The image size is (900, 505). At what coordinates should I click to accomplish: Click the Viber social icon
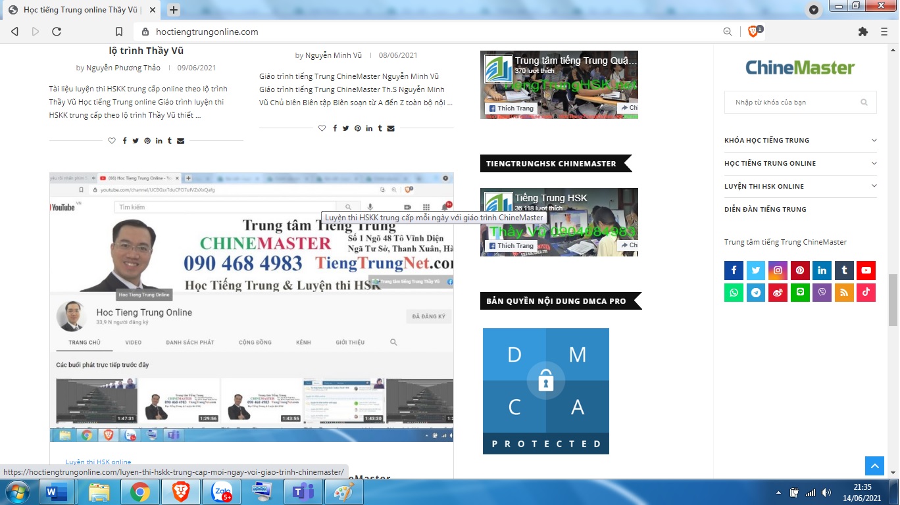(822, 293)
